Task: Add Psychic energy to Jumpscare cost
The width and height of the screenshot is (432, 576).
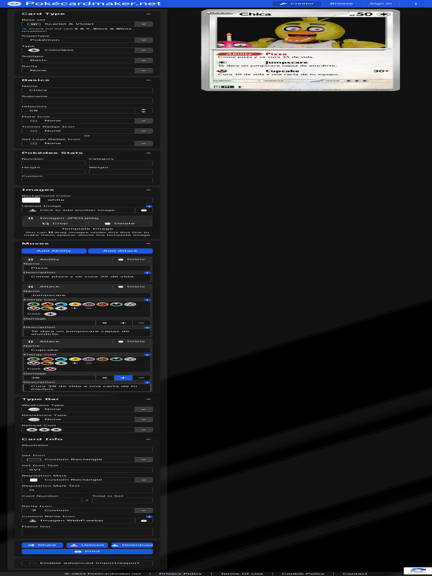Action: tap(88, 304)
